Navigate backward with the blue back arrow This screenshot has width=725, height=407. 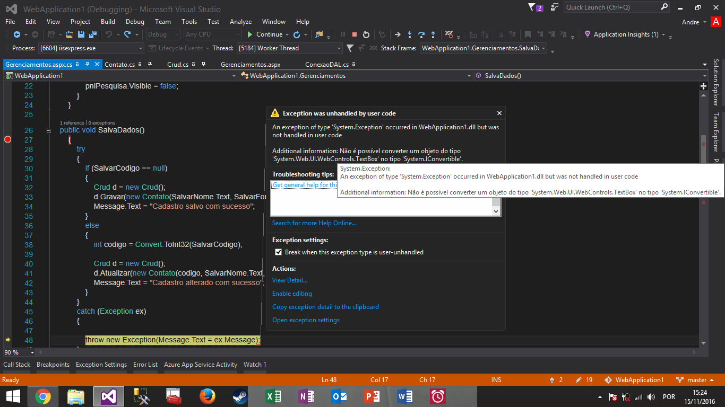[x=16, y=34]
